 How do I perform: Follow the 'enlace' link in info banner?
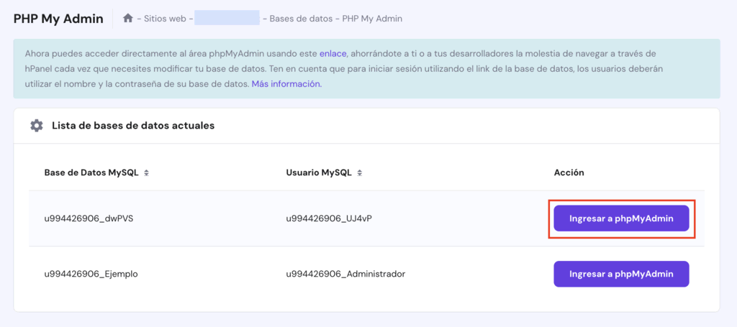pos(333,53)
